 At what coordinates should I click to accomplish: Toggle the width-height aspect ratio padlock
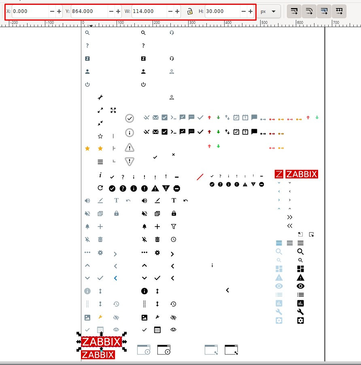pyautogui.click(x=190, y=11)
